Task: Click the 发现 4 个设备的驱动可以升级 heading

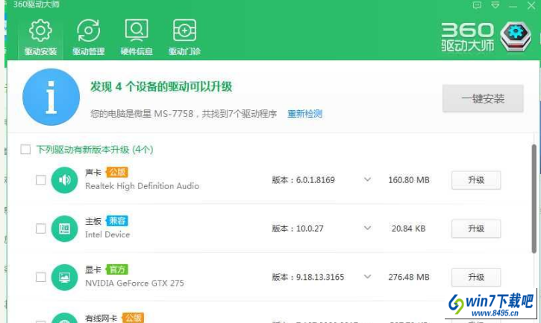Action: 161,86
